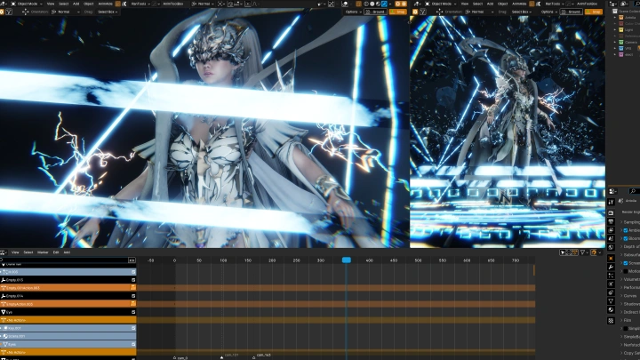Toggle the Screen Space Reflections checkbox
Screen dimensions: 640x360
coord(625,263)
